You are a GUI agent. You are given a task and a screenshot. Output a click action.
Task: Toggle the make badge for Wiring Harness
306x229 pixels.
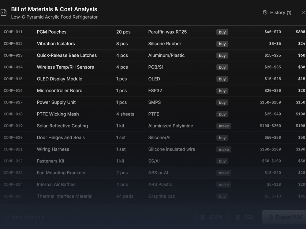tap(224, 149)
